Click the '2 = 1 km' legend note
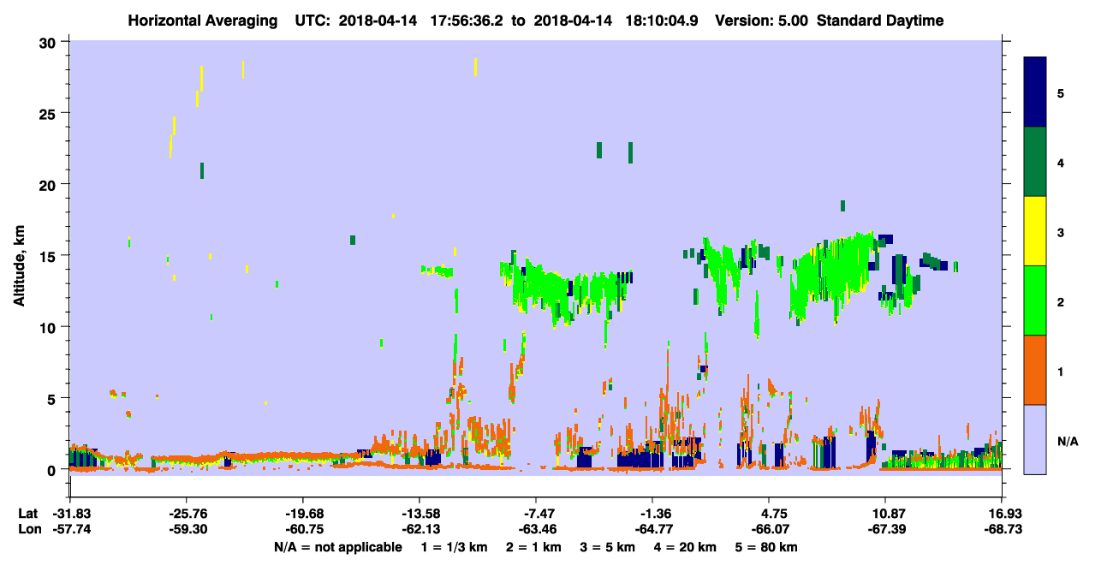This screenshot has width=1113, height=571. 533,547
